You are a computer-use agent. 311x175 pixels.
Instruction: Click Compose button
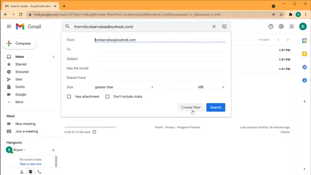pyautogui.click(x=19, y=43)
